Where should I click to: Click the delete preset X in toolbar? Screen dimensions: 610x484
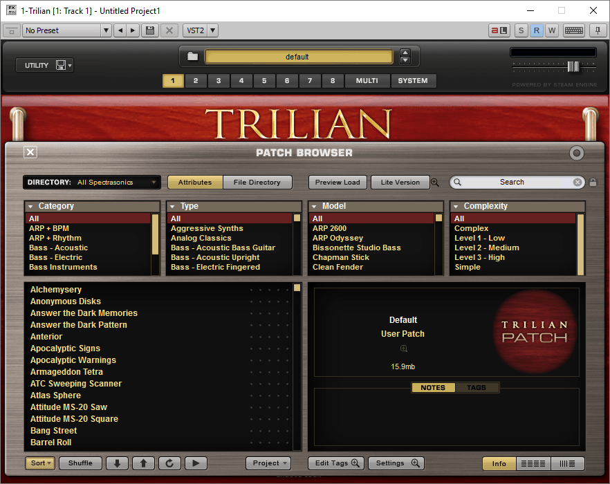click(x=169, y=30)
